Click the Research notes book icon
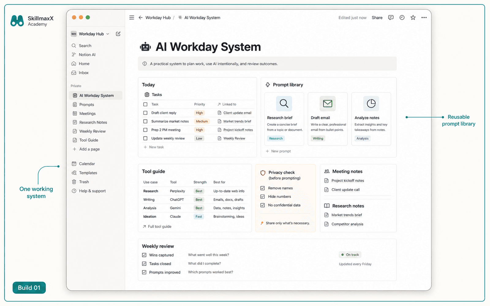 tap(327, 206)
